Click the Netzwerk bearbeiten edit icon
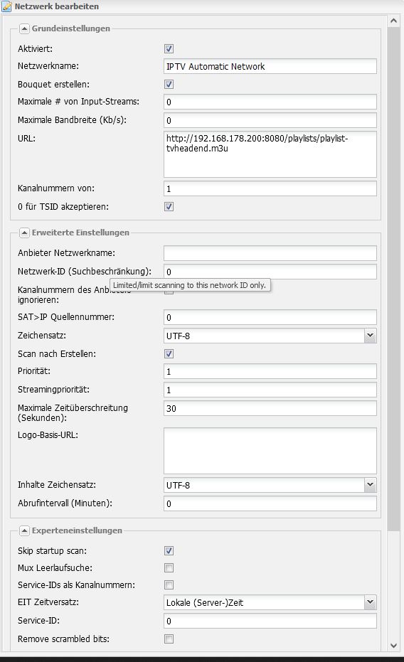Image resolution: width=404 pixels, height=662 pixels. tap(6, 6)
